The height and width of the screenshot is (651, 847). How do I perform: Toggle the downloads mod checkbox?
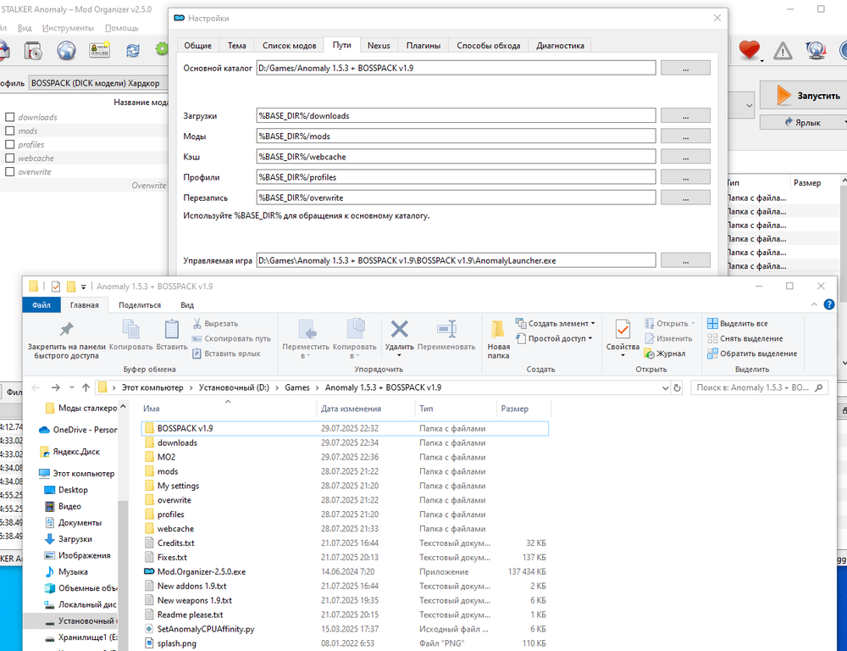pos(10,118)
